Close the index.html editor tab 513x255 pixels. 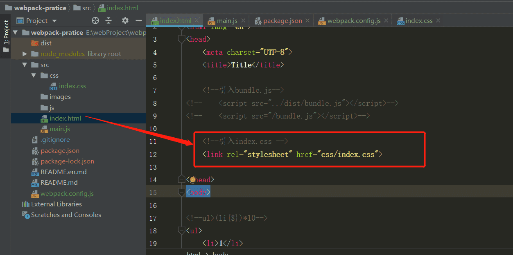197,20
